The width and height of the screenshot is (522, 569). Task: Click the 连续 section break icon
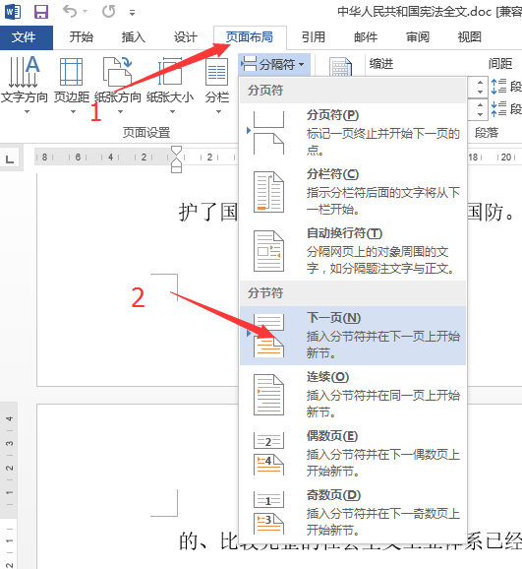tap(268, 395)
